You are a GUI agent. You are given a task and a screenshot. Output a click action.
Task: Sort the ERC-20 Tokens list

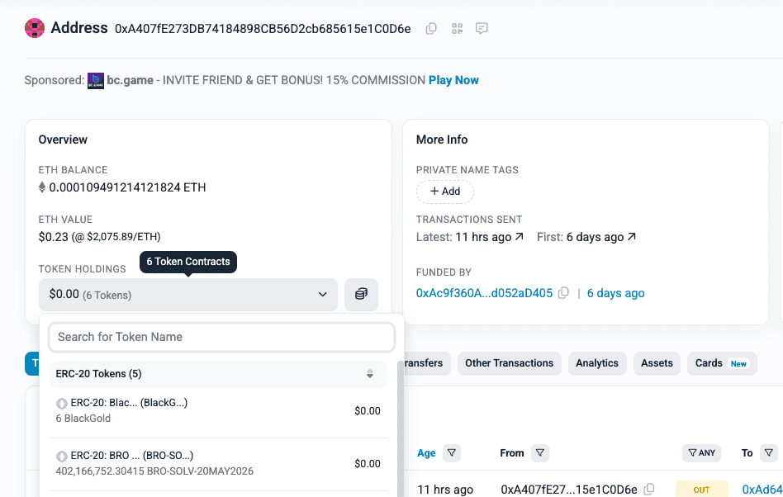(x=370, y=374)
